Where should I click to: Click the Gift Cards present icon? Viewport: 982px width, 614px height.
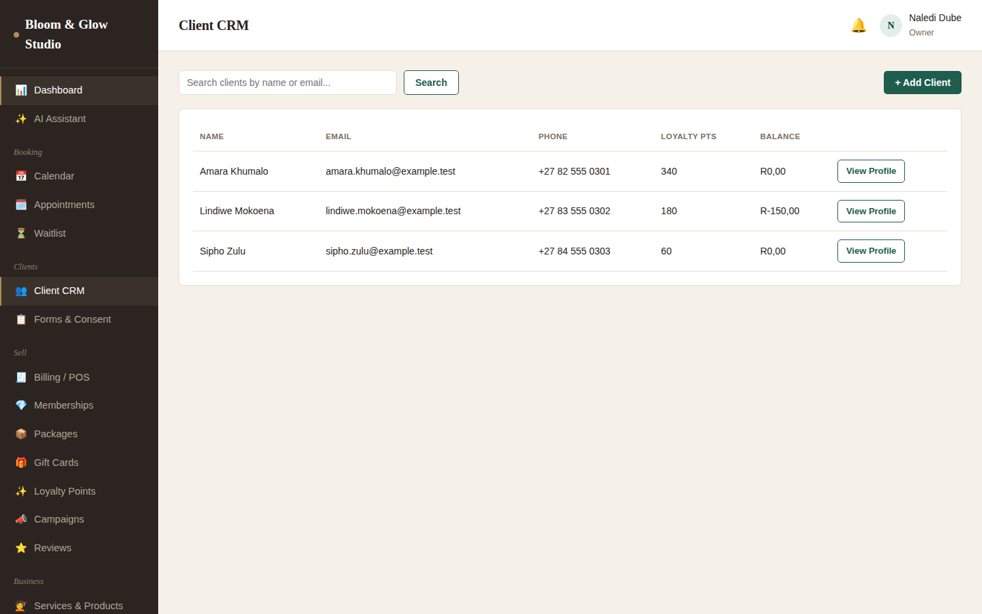coord(21,463)
